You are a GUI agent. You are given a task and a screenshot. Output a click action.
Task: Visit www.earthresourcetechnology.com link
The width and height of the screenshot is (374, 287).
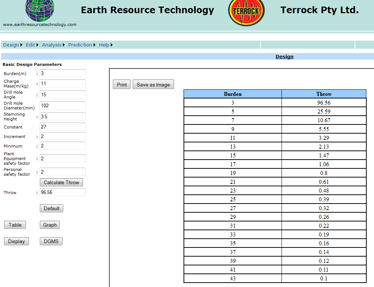[x=39, y=25]
